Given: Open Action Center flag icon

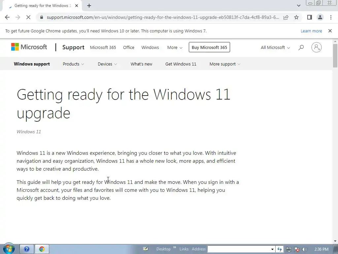Looking at the screenshot, I should point(297,249).
